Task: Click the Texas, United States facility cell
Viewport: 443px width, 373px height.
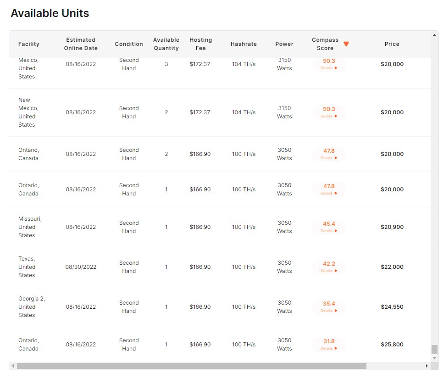Action: (27, 267)
